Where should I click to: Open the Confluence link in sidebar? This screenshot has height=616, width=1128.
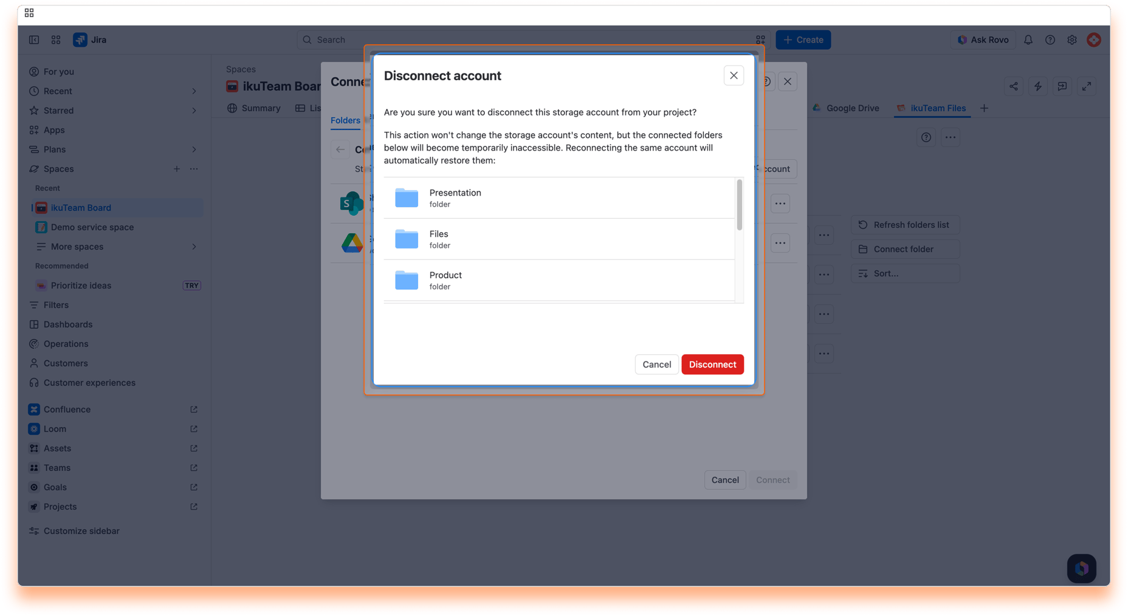[x=113, y=409]
